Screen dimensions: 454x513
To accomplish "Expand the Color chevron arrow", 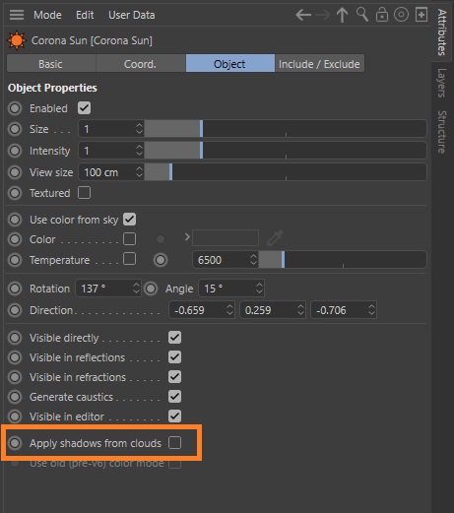I will (x=187, y=237).
